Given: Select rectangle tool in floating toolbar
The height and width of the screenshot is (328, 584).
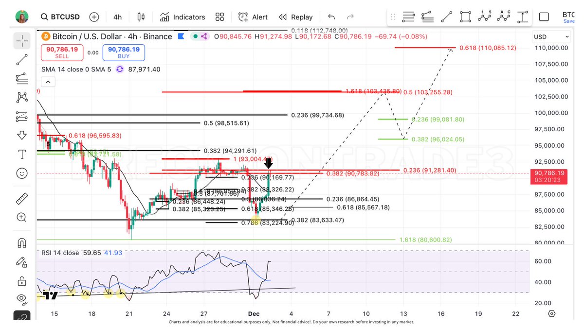Looking at the screenshot, I should [465, 17].
